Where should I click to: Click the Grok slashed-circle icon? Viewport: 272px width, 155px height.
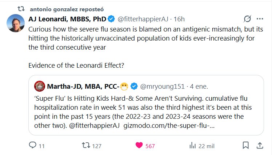click(x=248, y=19)
